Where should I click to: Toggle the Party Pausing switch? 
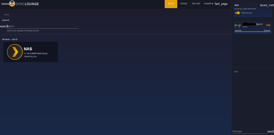coord(237,13)
